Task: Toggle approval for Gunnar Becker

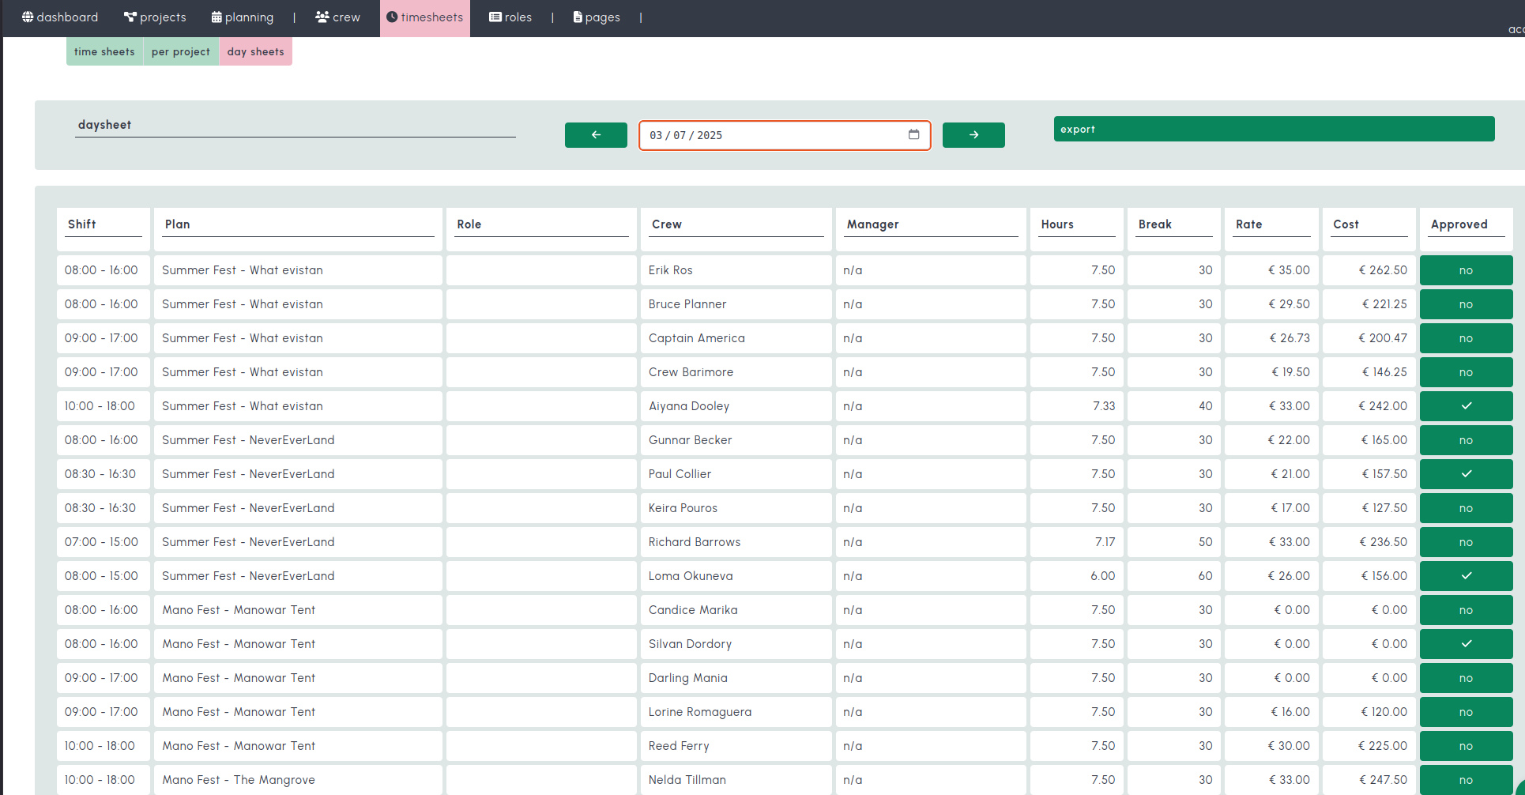Action: 1466,439
